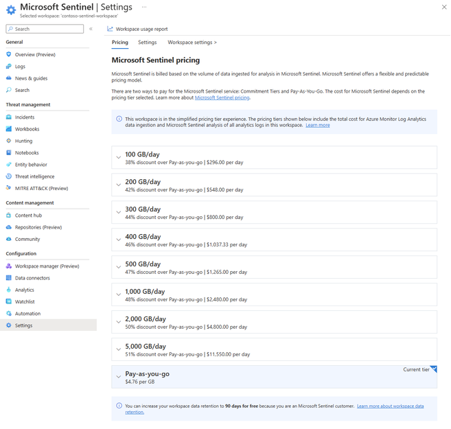Select the 'Workbooks' menu label
The image size is (451, 429).
pyautogui.click(x=27, y=129)
